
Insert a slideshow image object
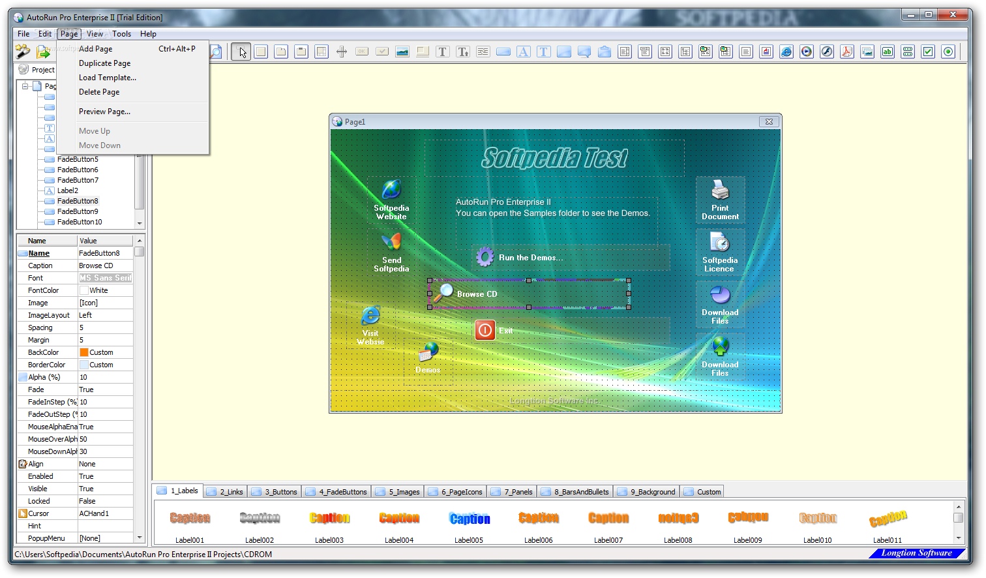click(x=867, y=52)
